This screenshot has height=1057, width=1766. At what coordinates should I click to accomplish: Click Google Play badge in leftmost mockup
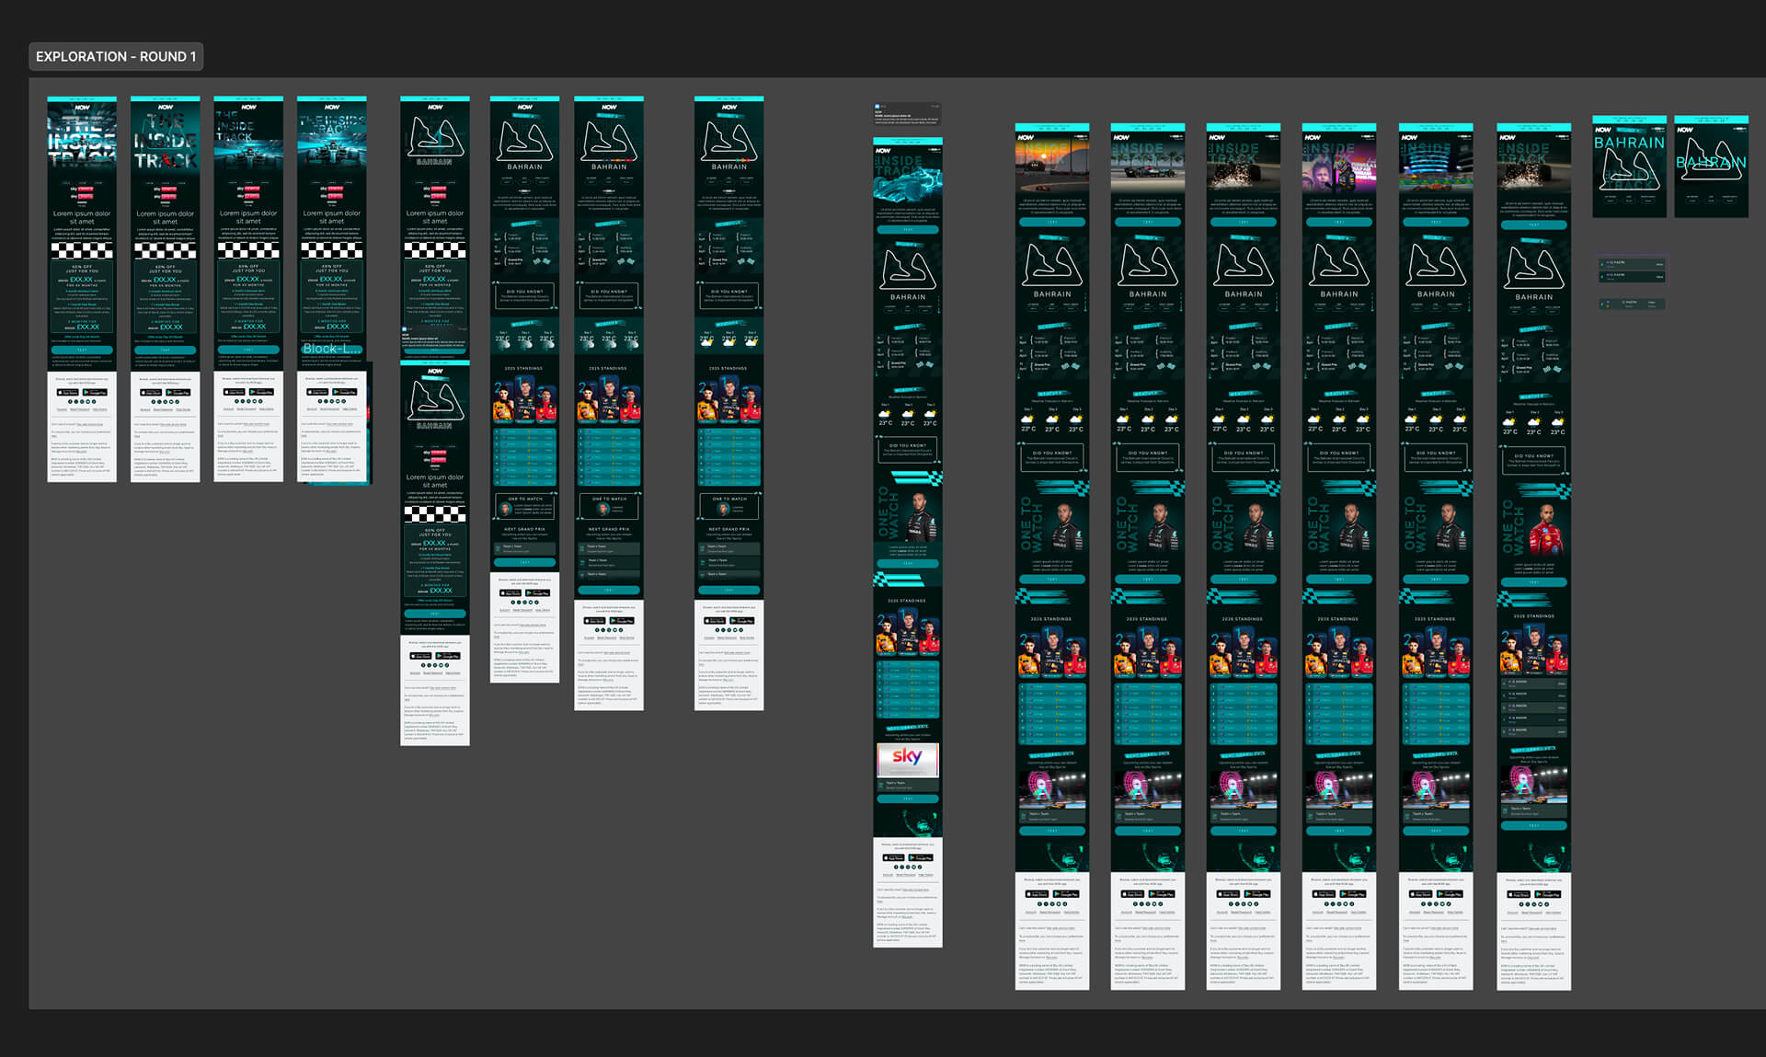tap(95, 392)
